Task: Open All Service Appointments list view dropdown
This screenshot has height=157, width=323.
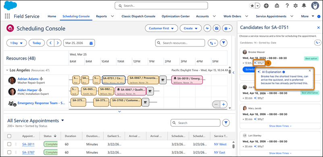Action: [x=63, y=120]
